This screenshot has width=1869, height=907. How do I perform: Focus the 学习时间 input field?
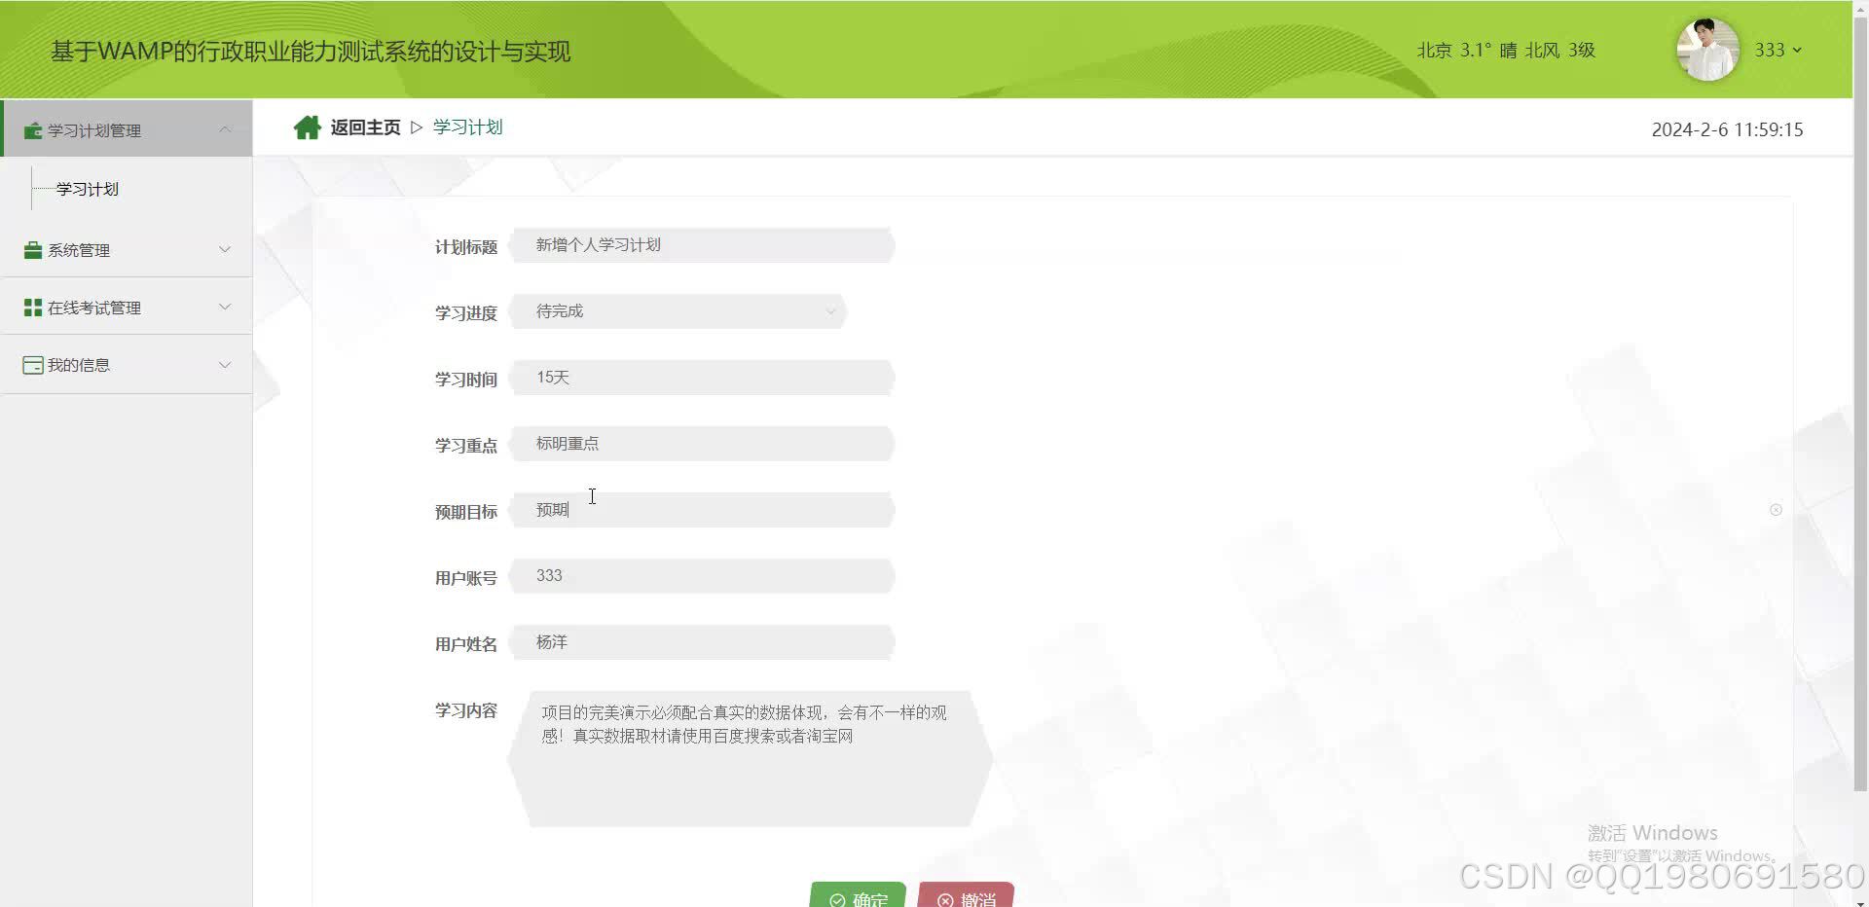pos(702,378)
